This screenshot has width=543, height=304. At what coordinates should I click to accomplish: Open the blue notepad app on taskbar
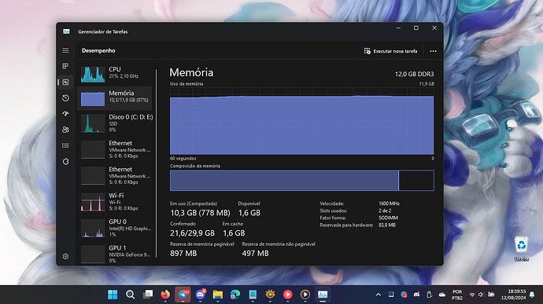coord(253,295)
